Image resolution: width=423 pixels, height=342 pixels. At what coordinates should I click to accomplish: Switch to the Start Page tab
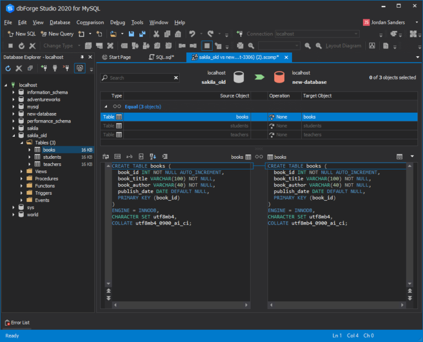[x=117, y=57]
